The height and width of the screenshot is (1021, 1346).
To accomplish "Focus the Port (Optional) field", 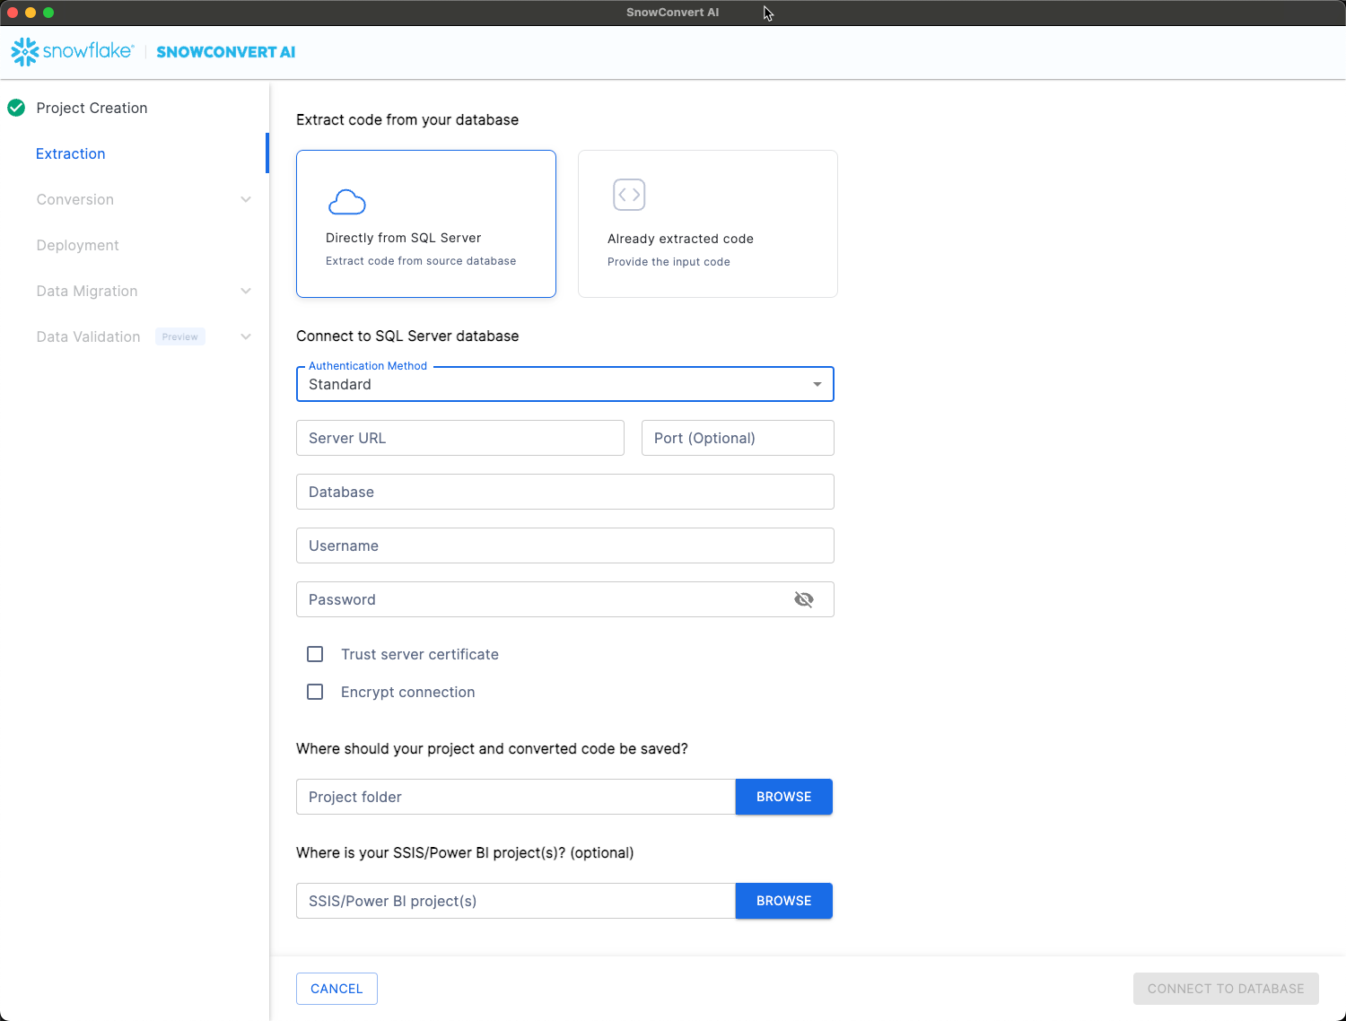I will click(738, 438).
